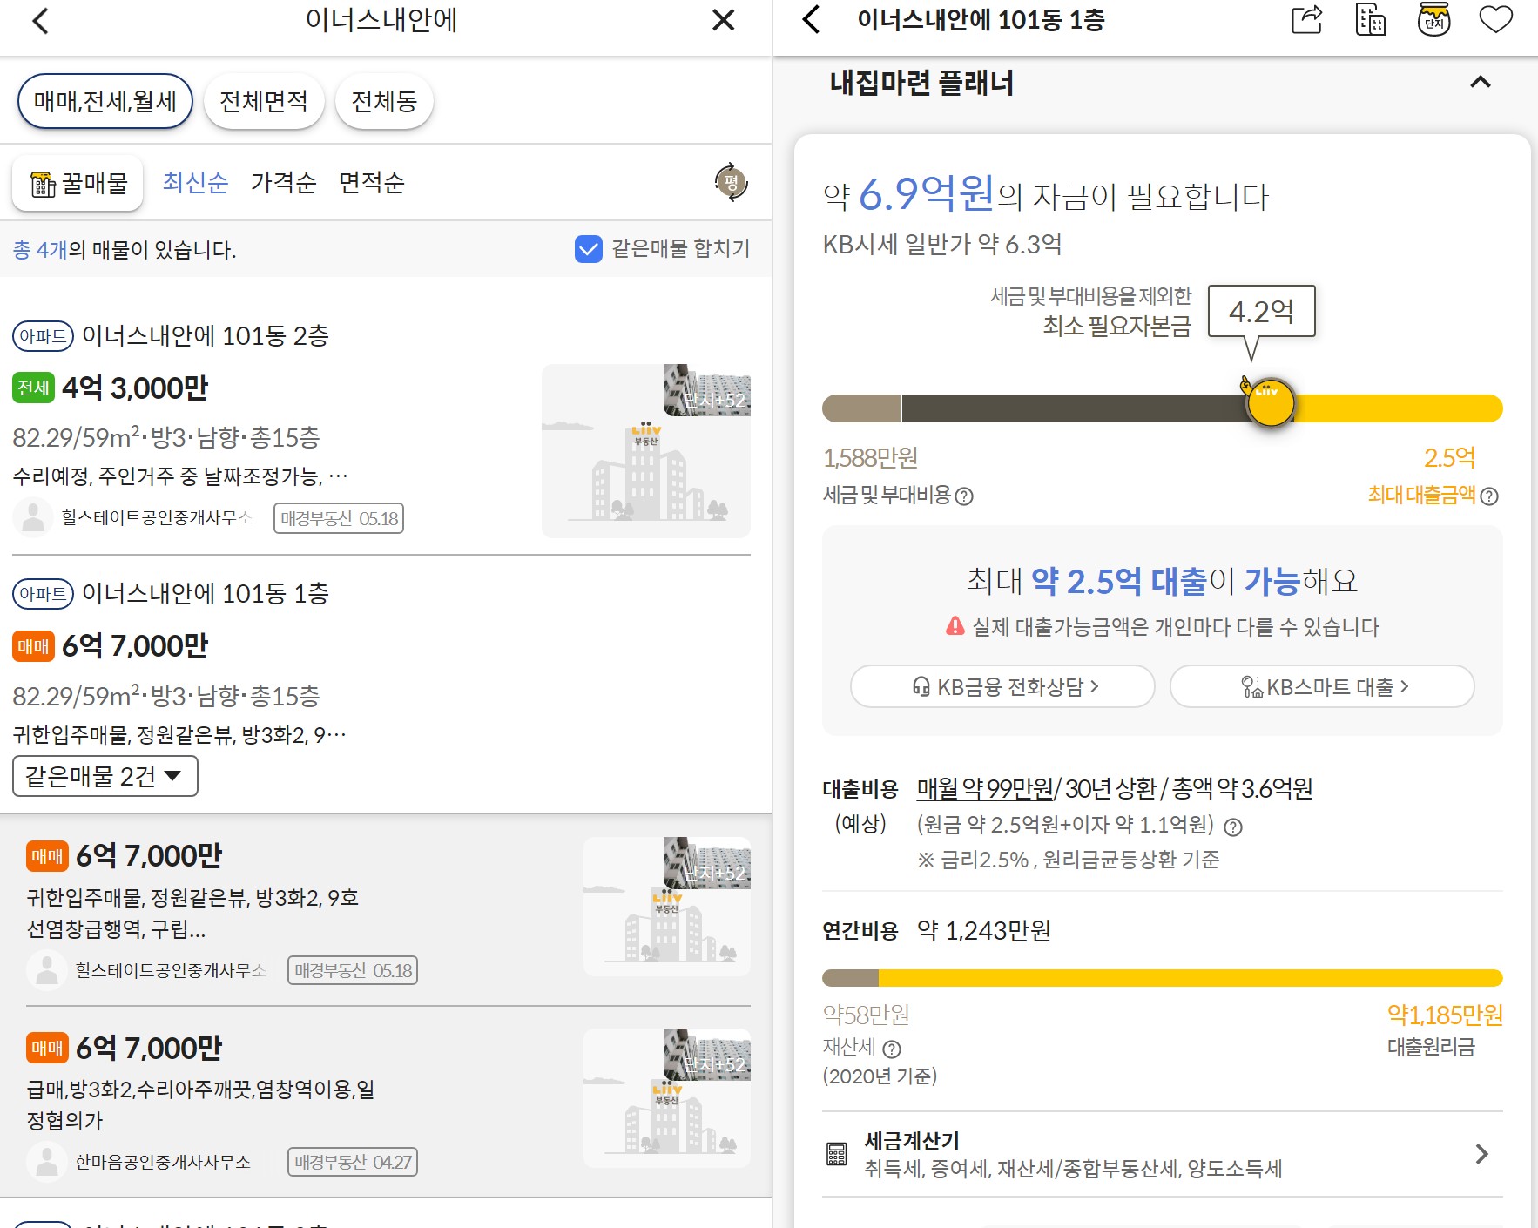
Task: Open help icon next to 재산세
Action: 892,1049
